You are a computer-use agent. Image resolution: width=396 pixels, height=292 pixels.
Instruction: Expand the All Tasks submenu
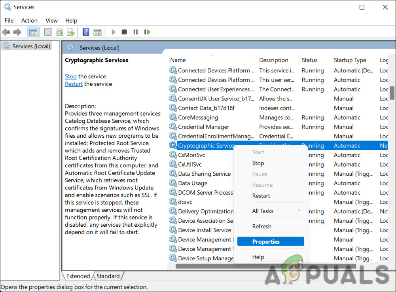click(262, 210)
